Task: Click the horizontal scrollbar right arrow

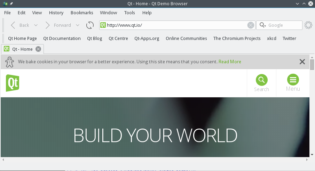Action: point(307,160)
